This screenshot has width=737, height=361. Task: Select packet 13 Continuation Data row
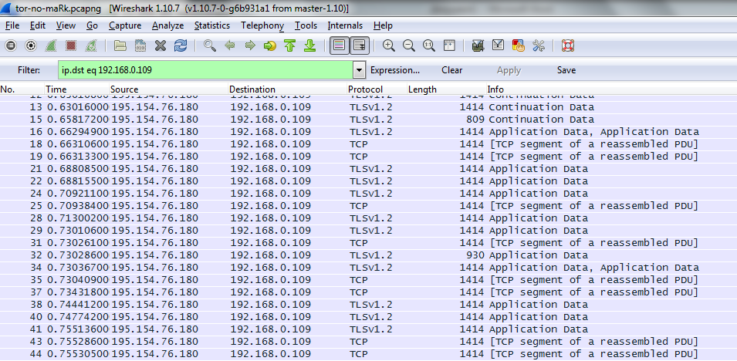point(369,107)
